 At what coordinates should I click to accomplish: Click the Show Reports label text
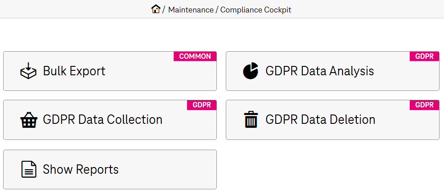(x=81, y=169)
